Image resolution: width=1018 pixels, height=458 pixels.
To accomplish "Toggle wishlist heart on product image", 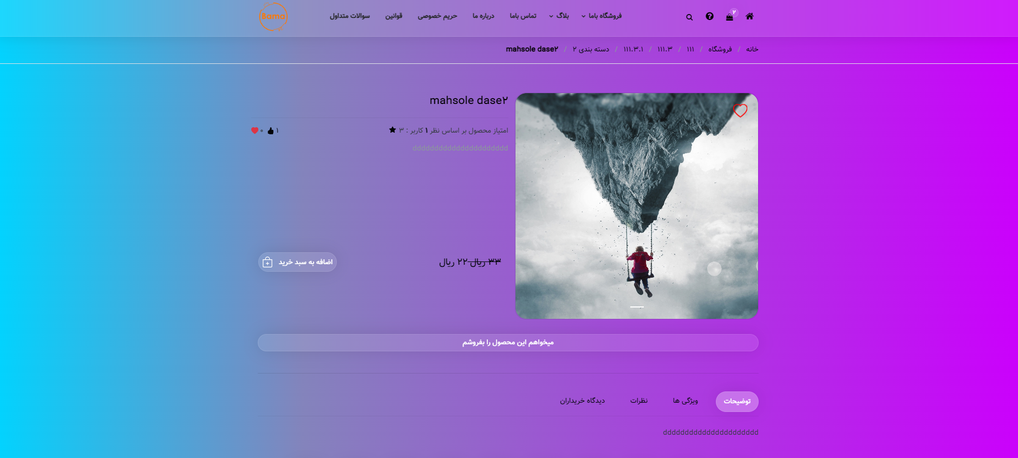I will (740, 110).
